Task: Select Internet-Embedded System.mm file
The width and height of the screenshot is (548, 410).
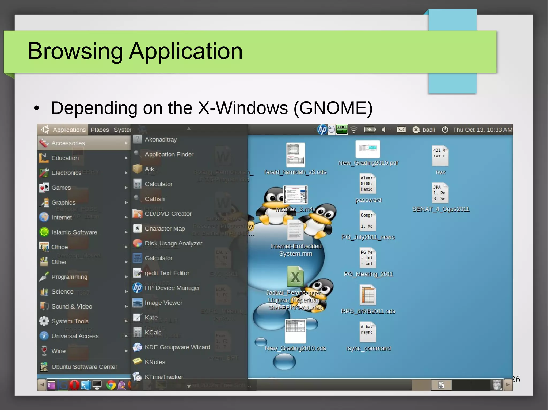Action: (x=295, y=238)
